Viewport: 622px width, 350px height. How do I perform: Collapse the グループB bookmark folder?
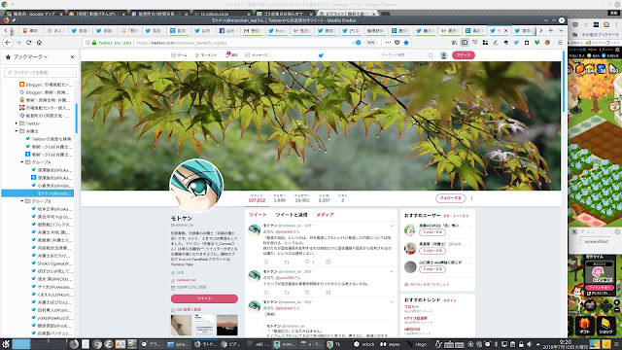22,201
